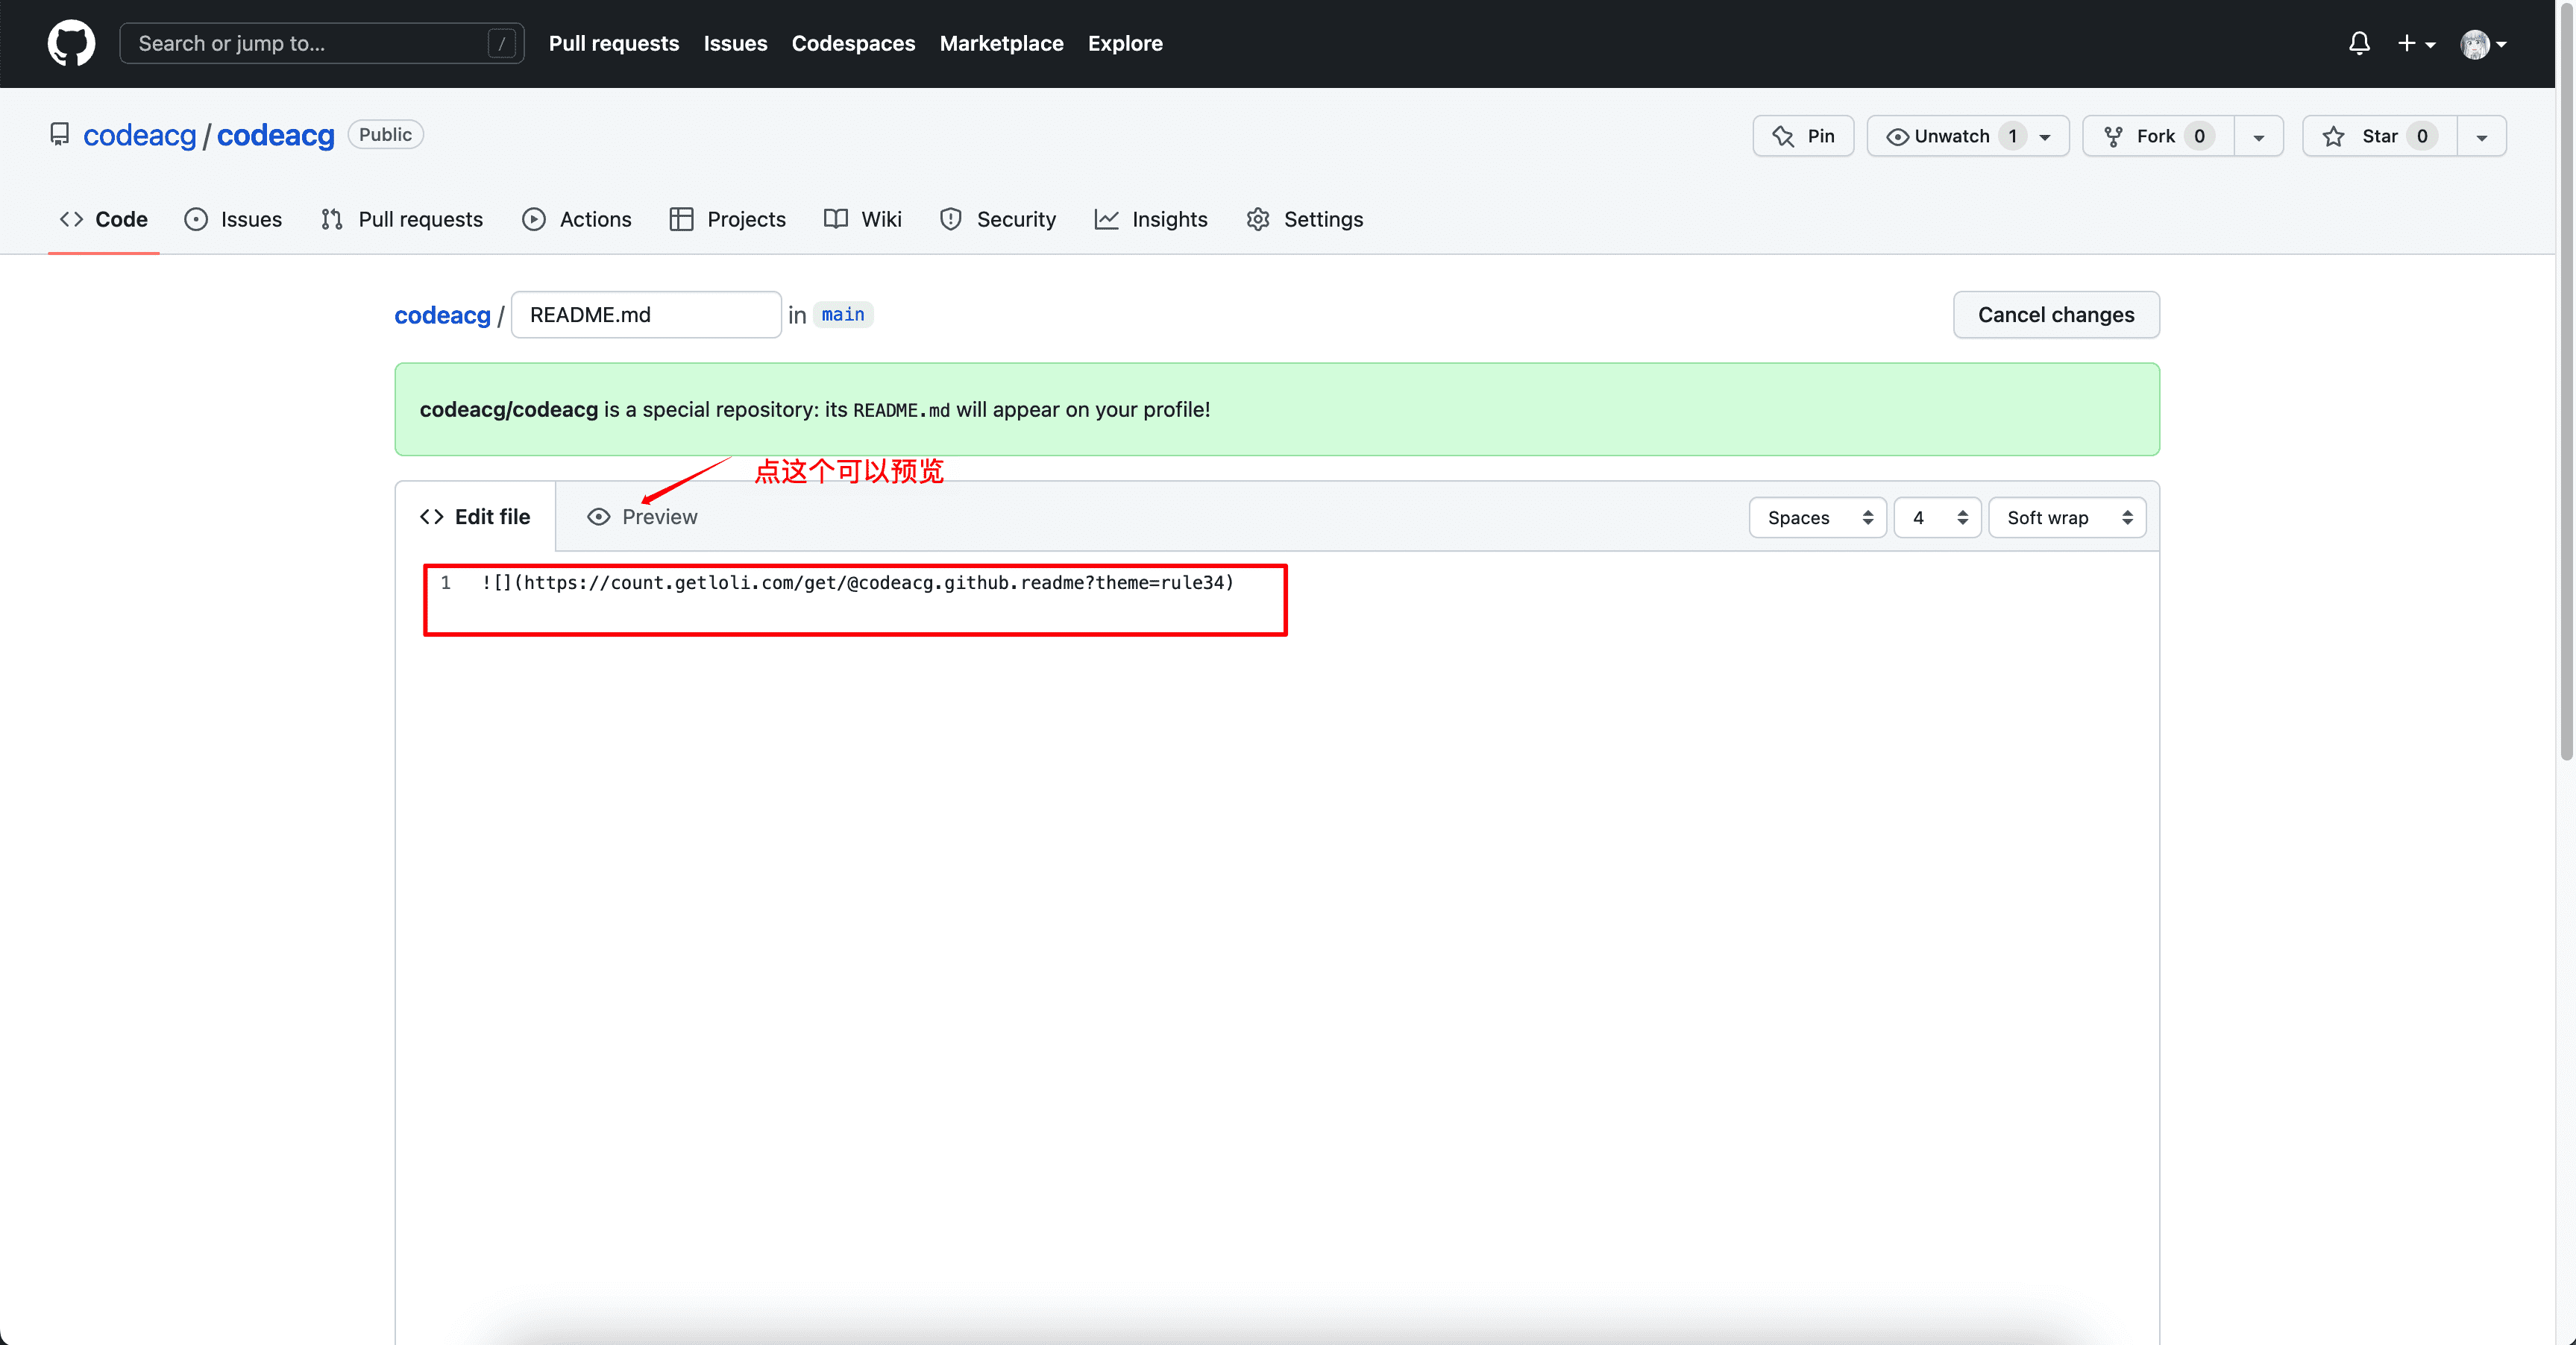Expand the Star lists dropdown arrow
Viewport: 2576px width, 1345px height.
tap(2481, 137)
